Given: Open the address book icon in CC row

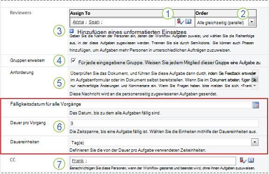Looking at the screenshot, I should tap(251, 160).
